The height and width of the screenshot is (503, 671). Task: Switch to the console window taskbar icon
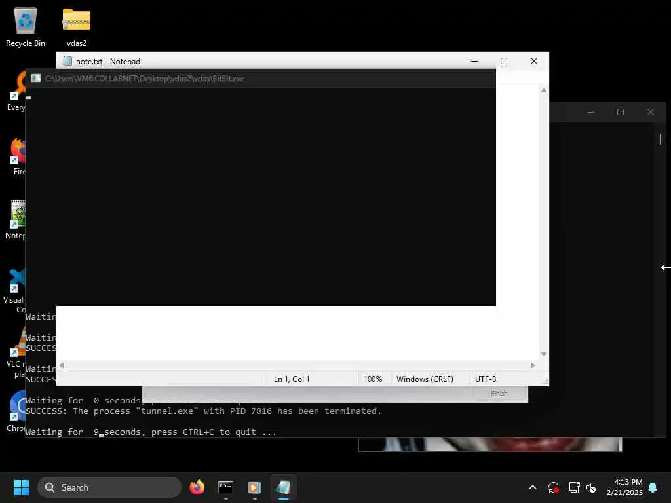pyautogui.click(x=225, y=487)
